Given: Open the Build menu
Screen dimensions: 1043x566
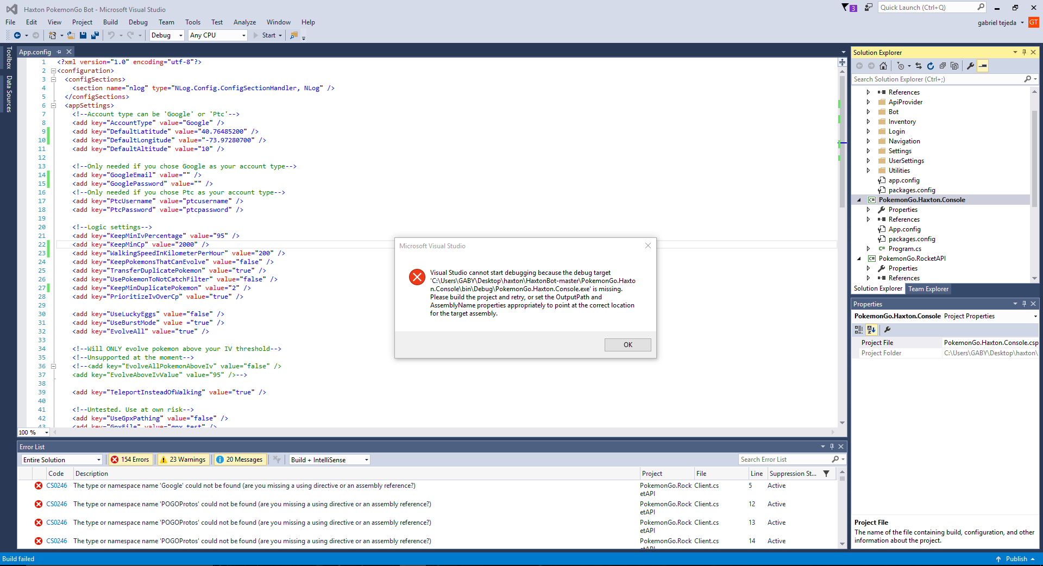Looking at the screenshot, I should point(110,22).
